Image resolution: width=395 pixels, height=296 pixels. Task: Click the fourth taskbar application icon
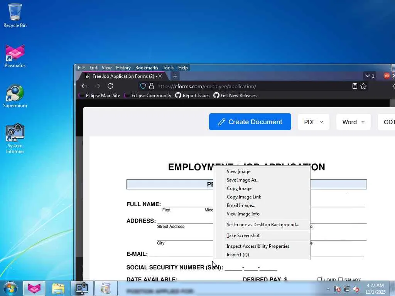(x=106, y=288)
